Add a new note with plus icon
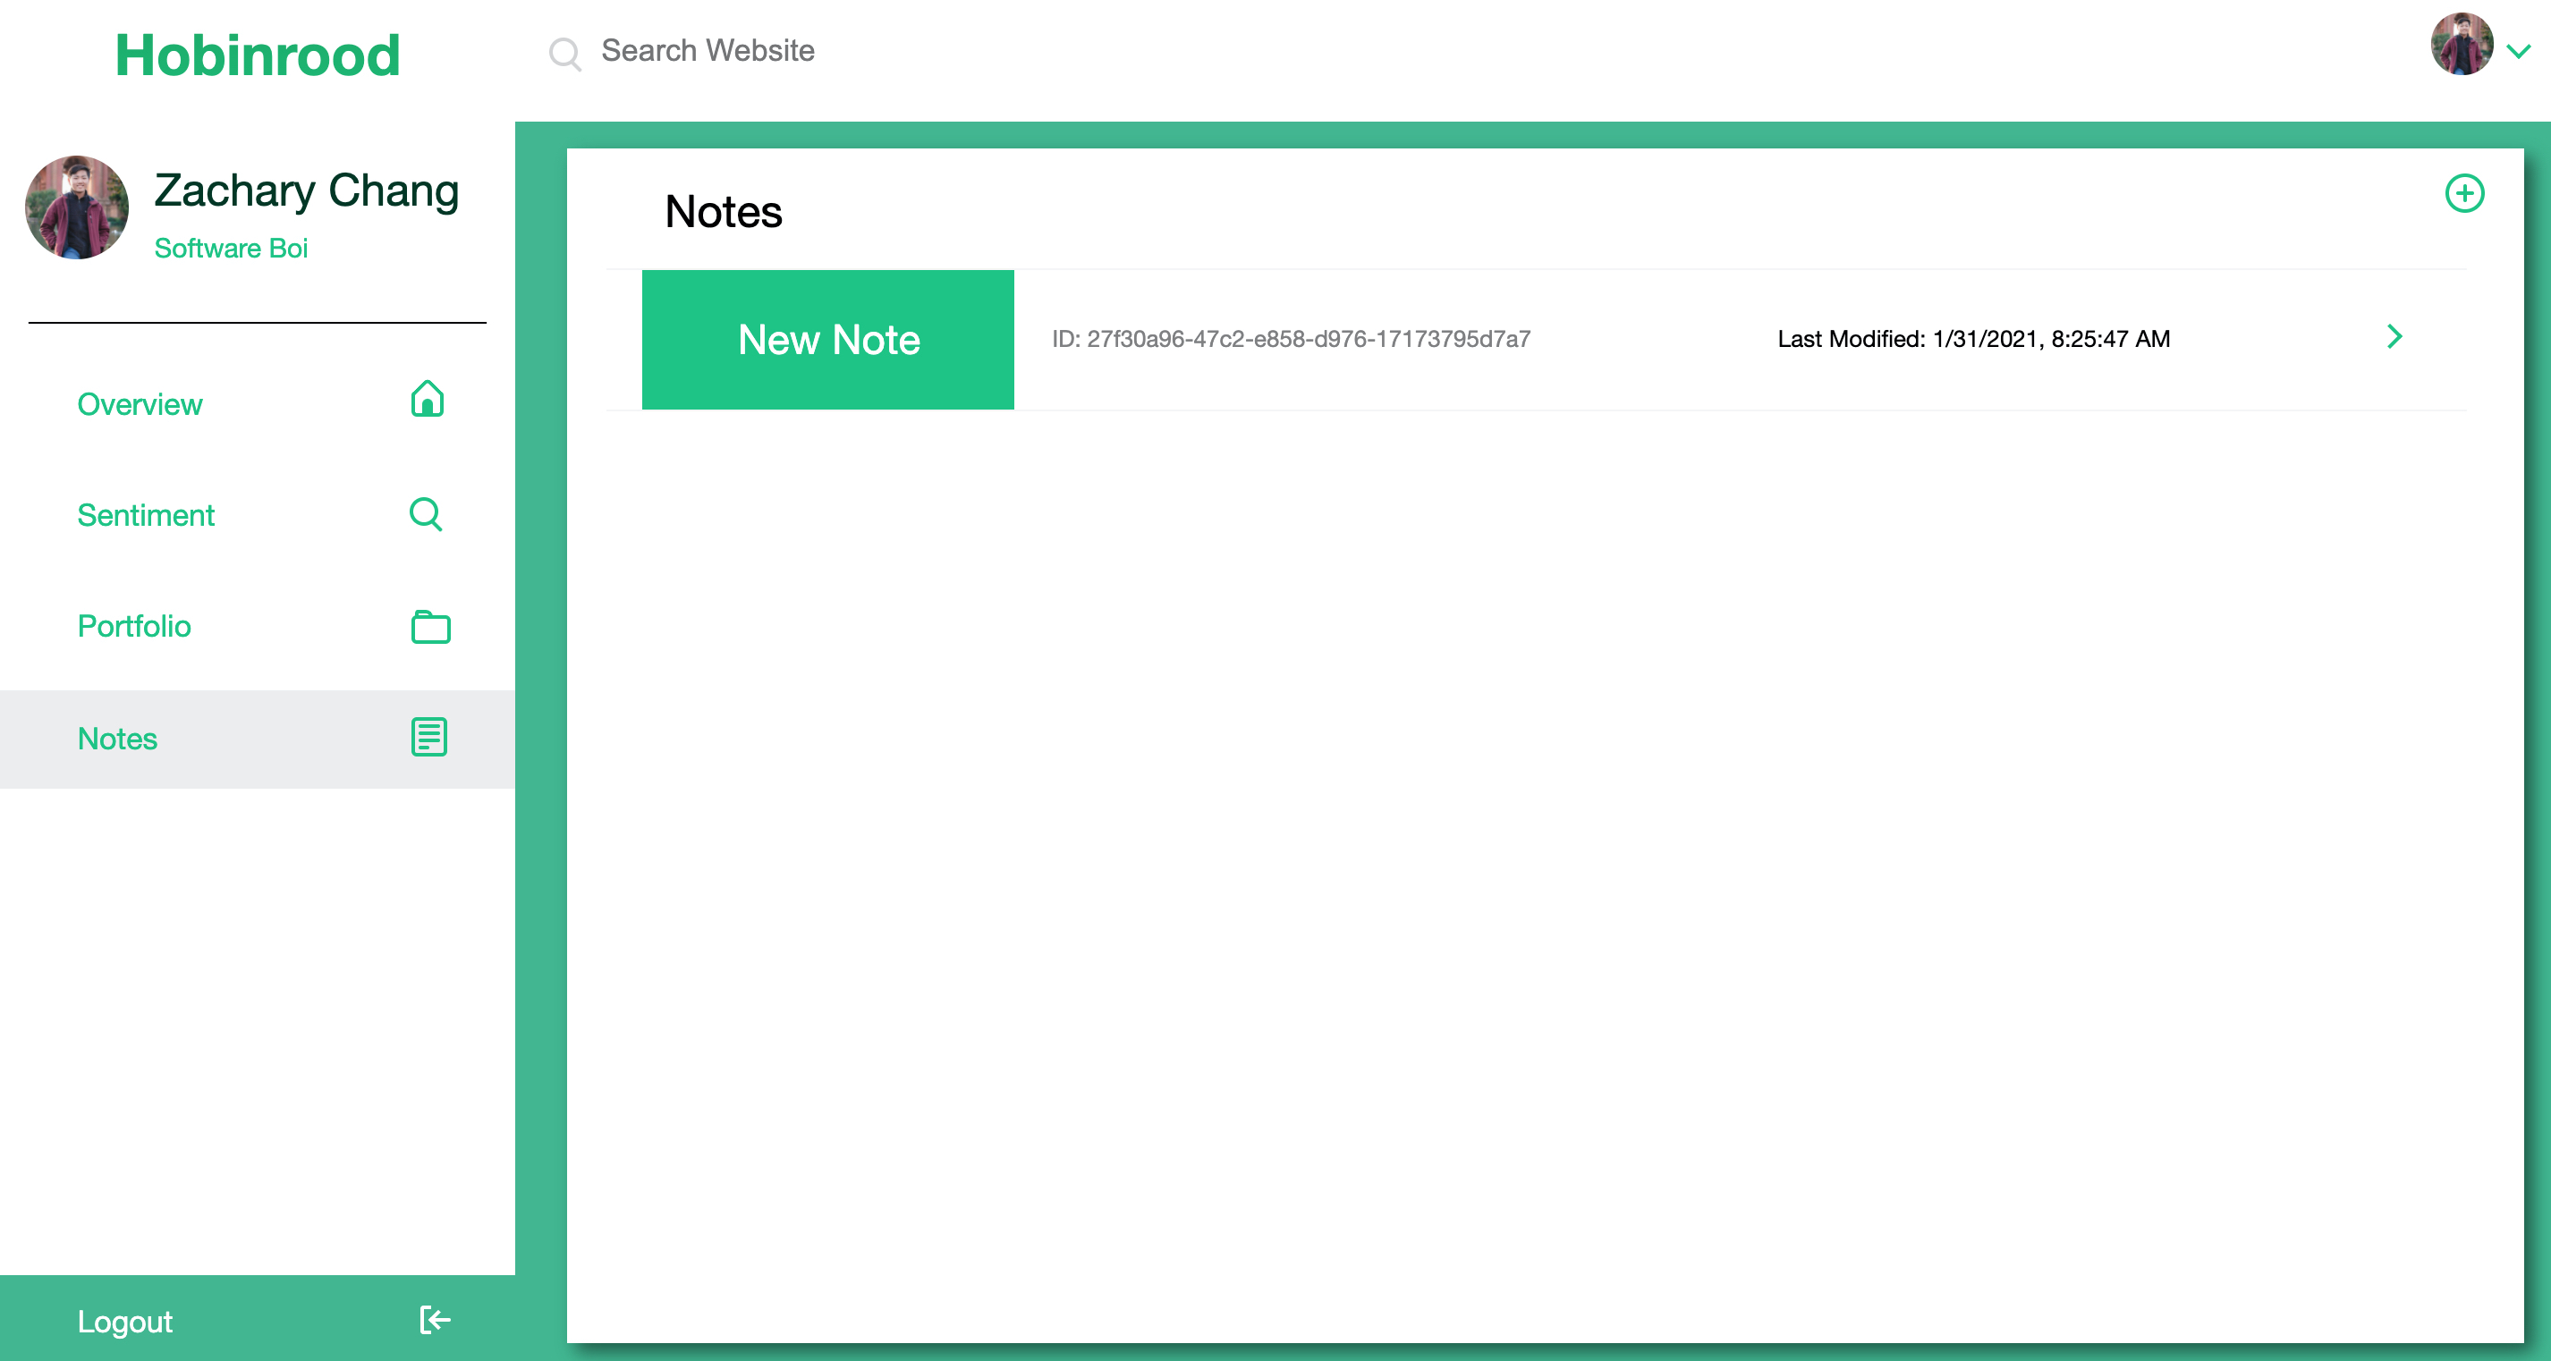 pos(2464,193)
